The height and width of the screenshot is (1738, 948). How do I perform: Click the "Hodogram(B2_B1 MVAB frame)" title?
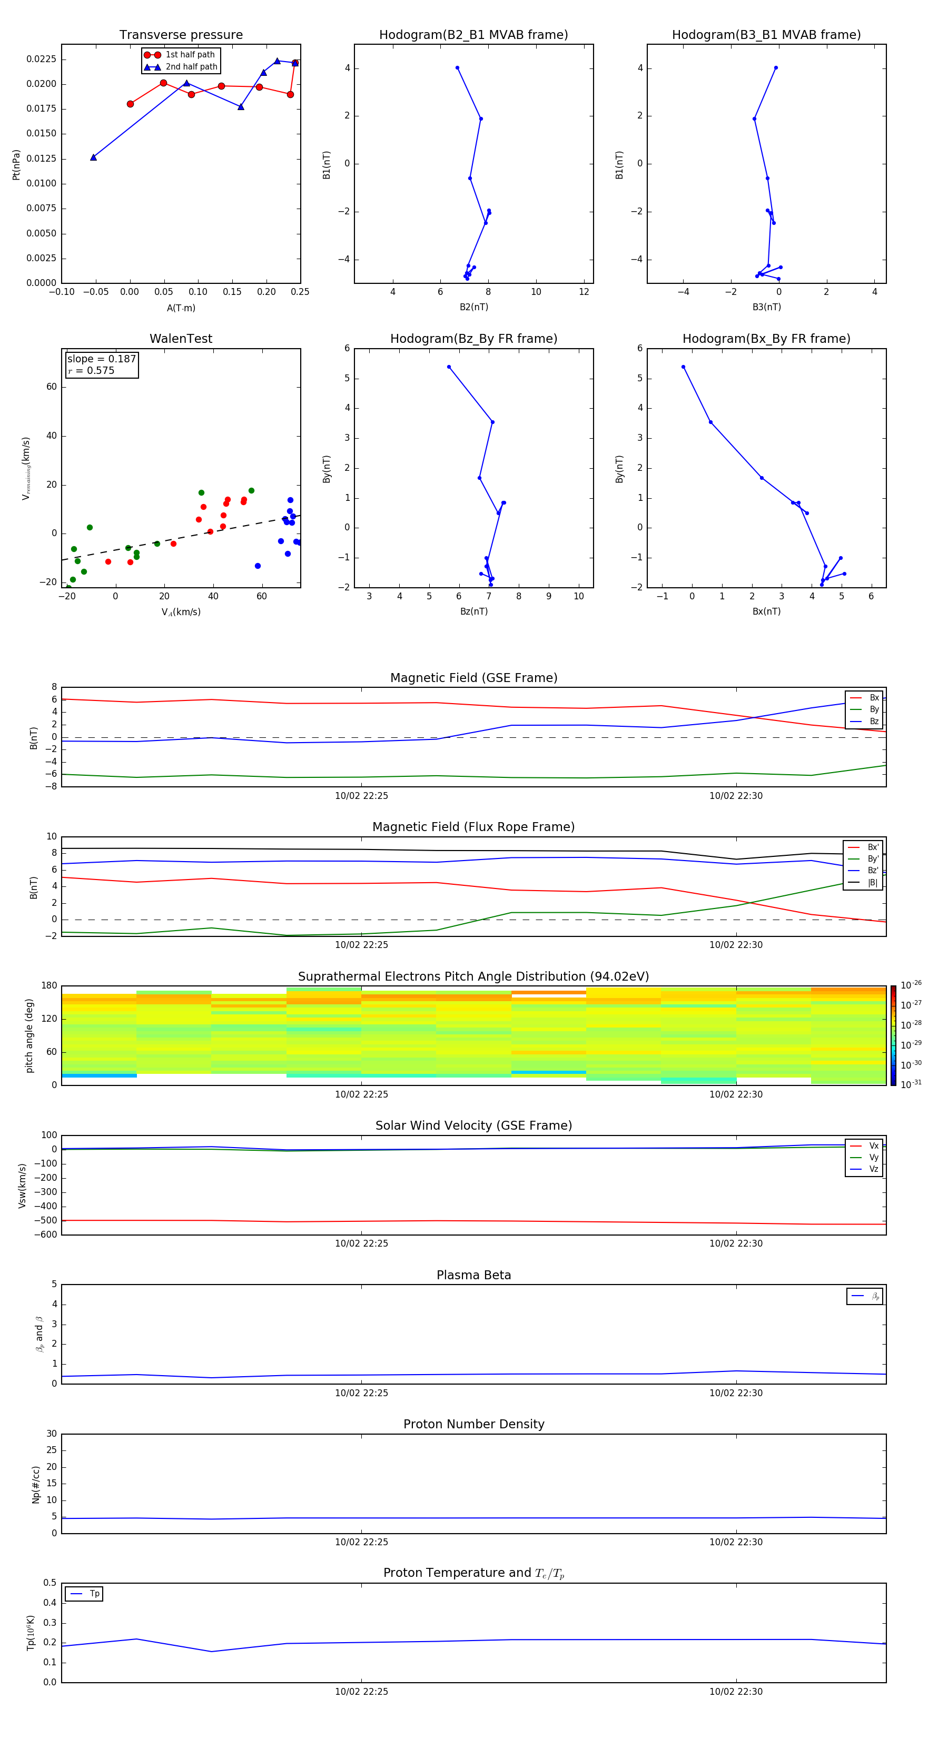coord(473,35)
